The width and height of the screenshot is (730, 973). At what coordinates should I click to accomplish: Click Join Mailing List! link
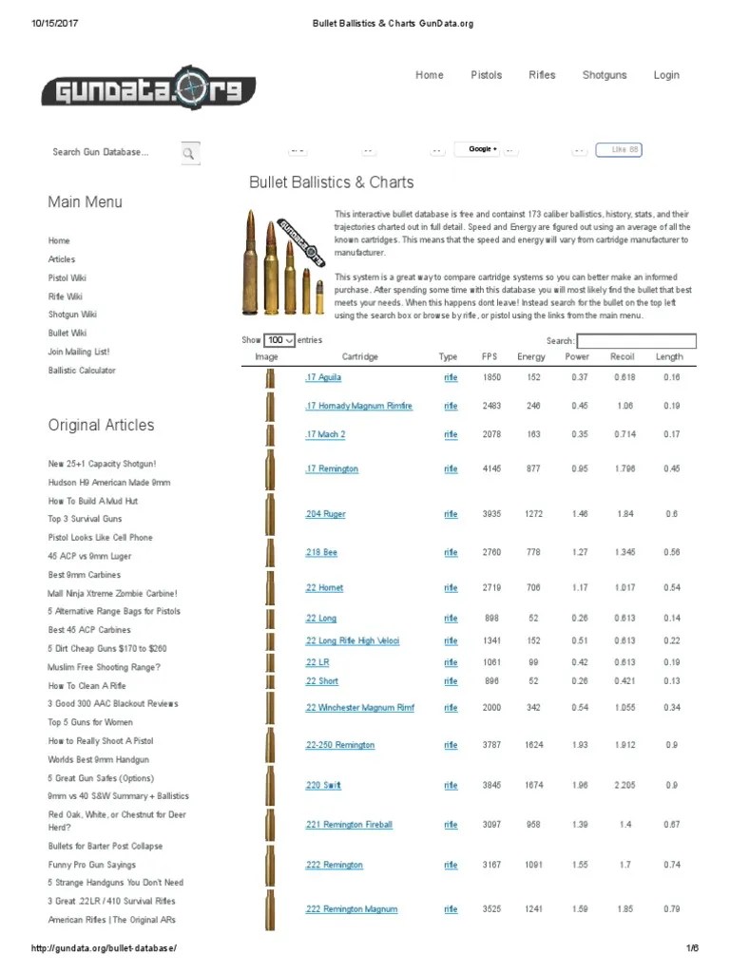pos(79,352)
